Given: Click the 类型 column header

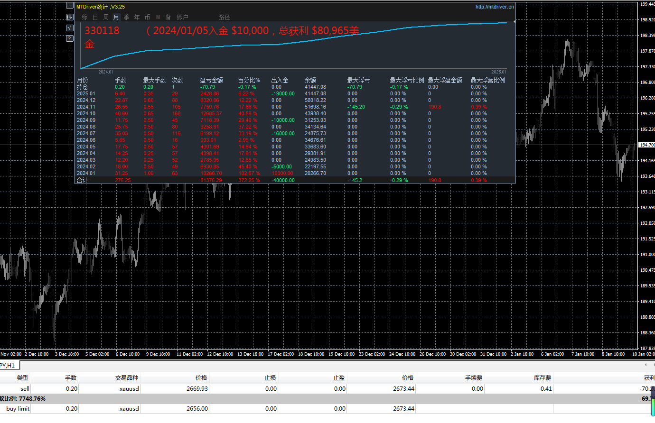Looking at the screenshot, I should click(23, 378).
